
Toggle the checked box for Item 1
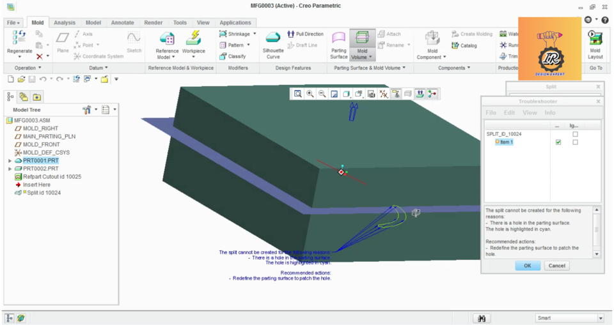click(558, 142)
